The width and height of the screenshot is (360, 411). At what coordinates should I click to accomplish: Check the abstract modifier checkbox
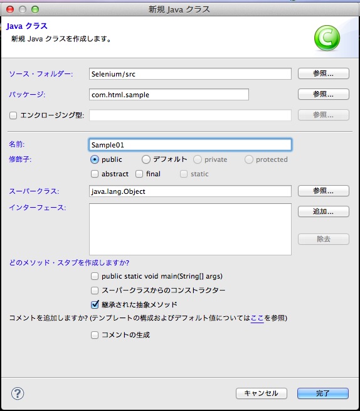point(95,174)
